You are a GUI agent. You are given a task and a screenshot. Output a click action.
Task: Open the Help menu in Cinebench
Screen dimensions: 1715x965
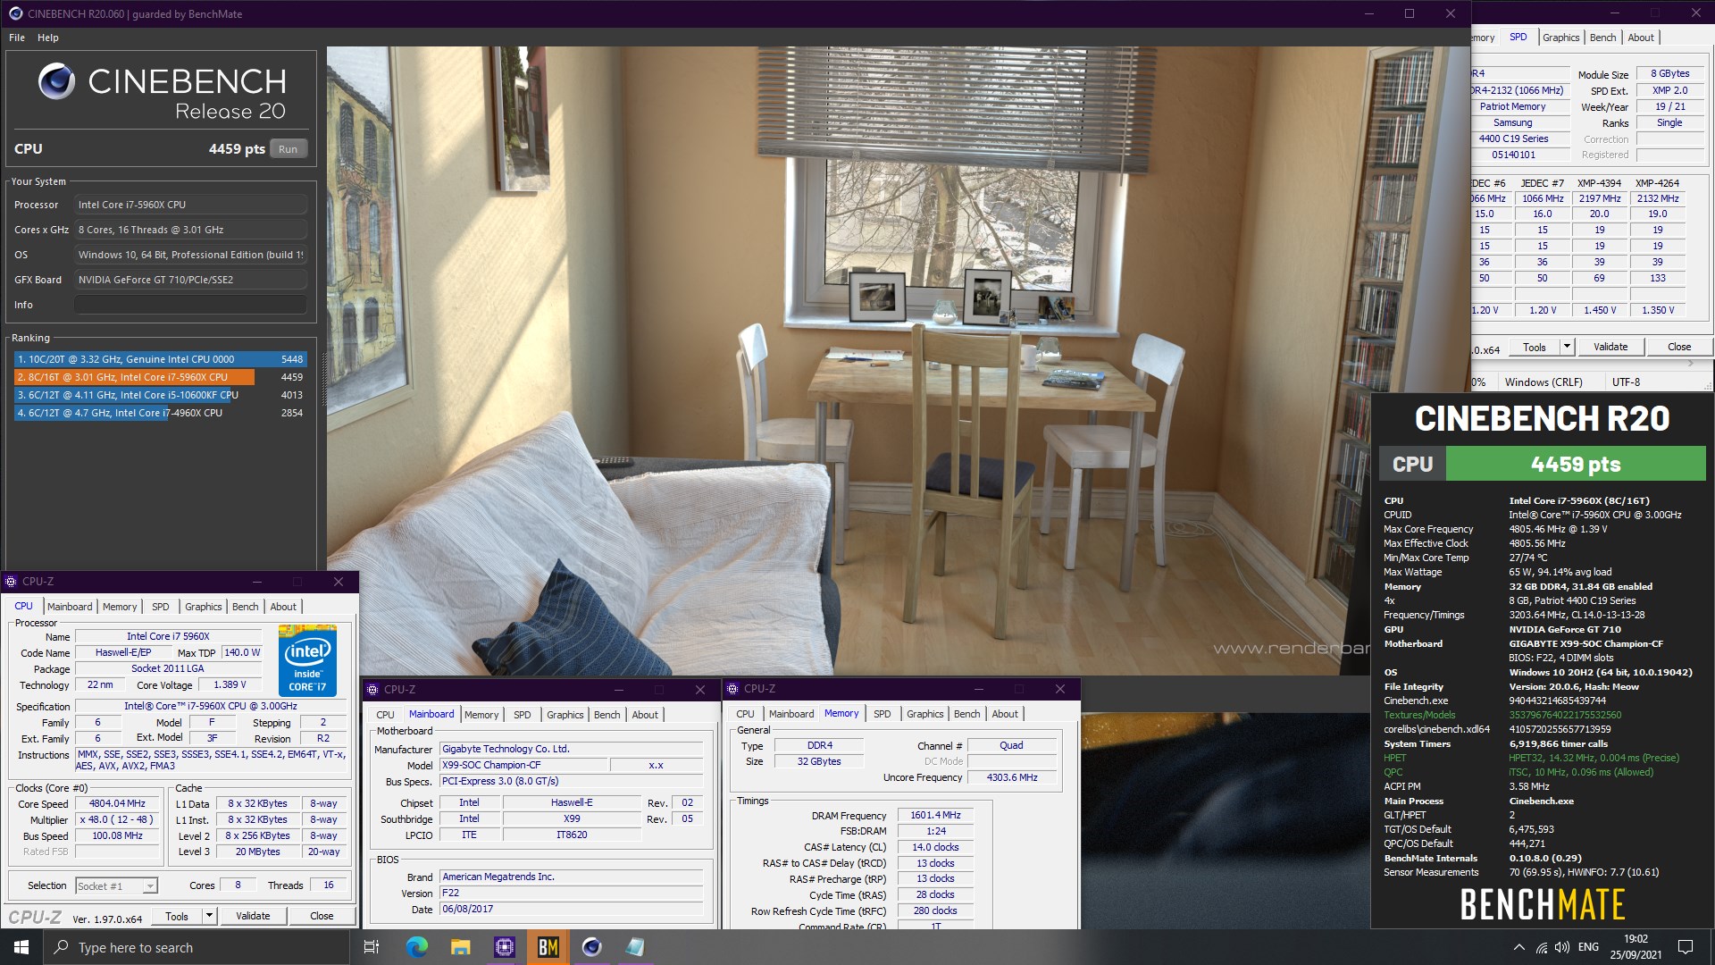[48, 38]
